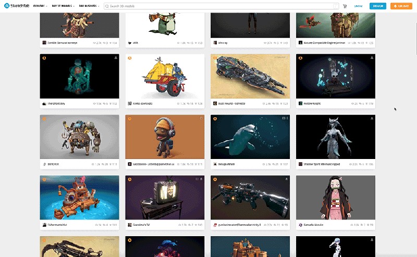Open the Kamado Nezuko title link
Screen dimensions: 417x257
313,225
